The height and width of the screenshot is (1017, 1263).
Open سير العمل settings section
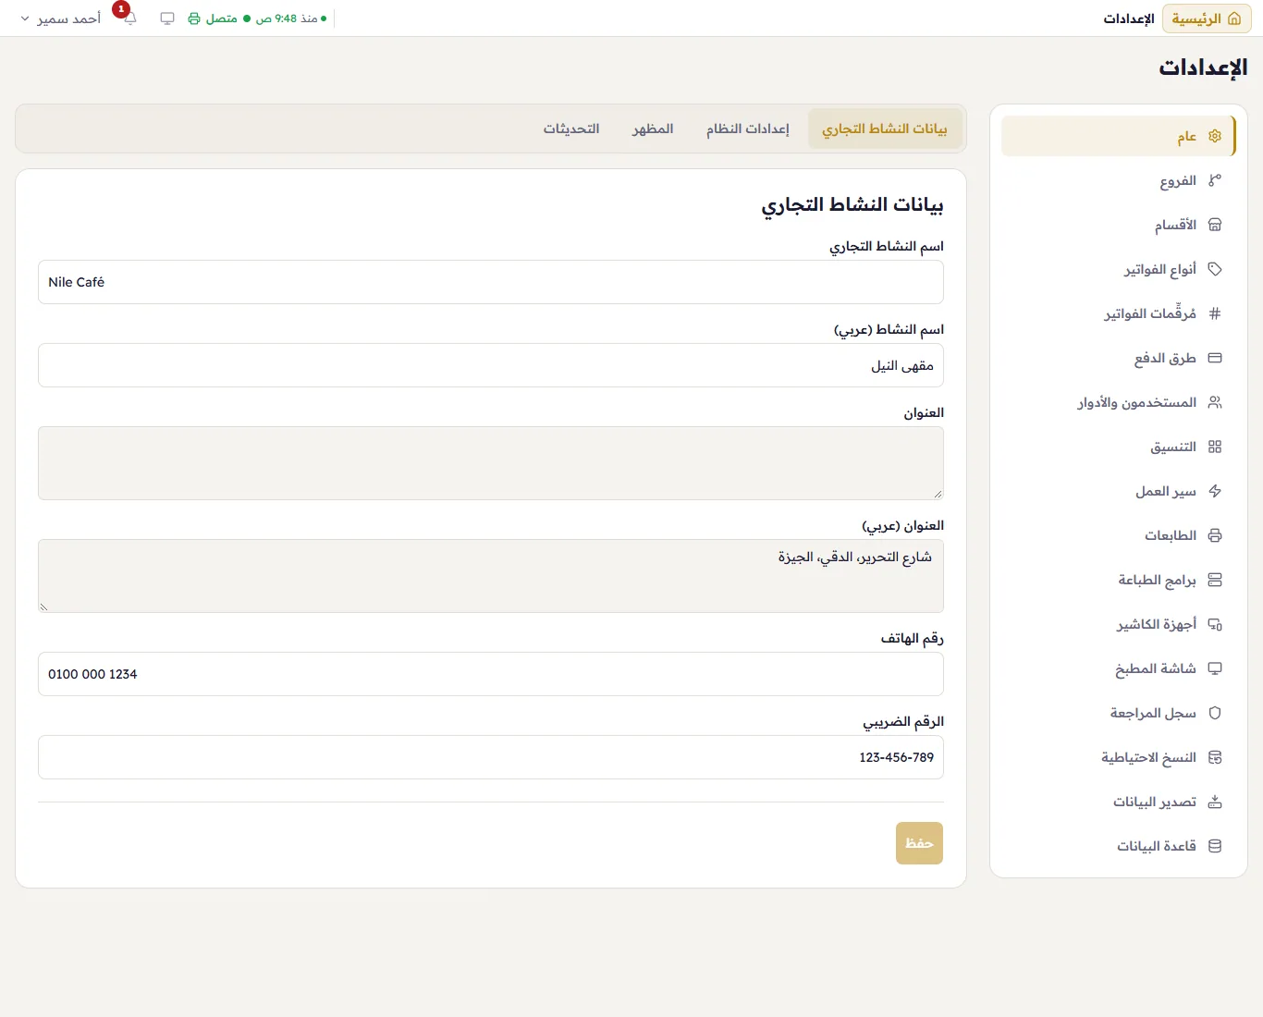(x=1119, y=491)
